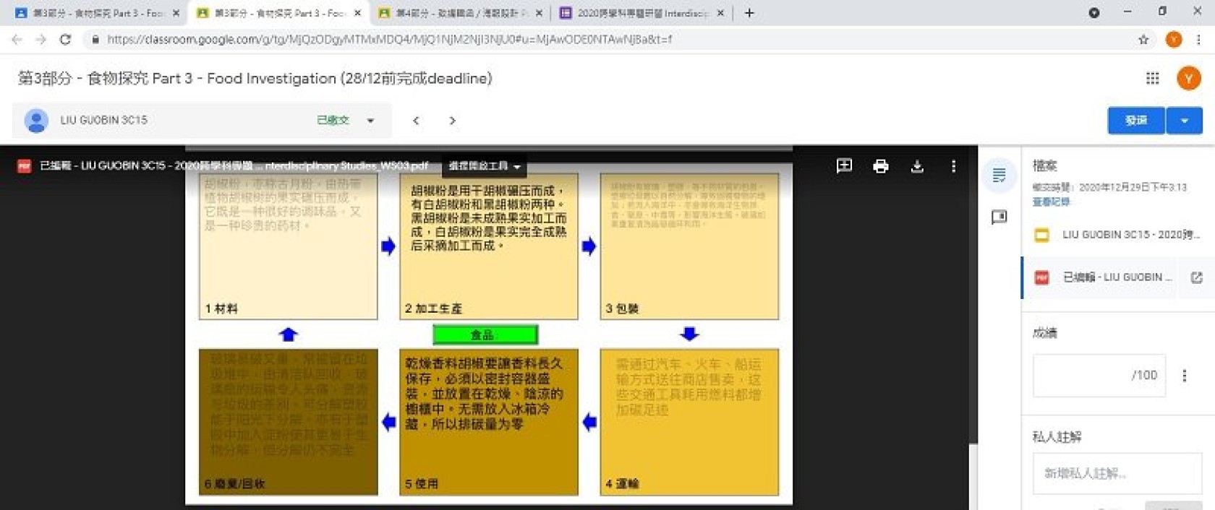Click the add comment icon in PDF toolbar
The image size is (1215, 510).
click(843, 166)
